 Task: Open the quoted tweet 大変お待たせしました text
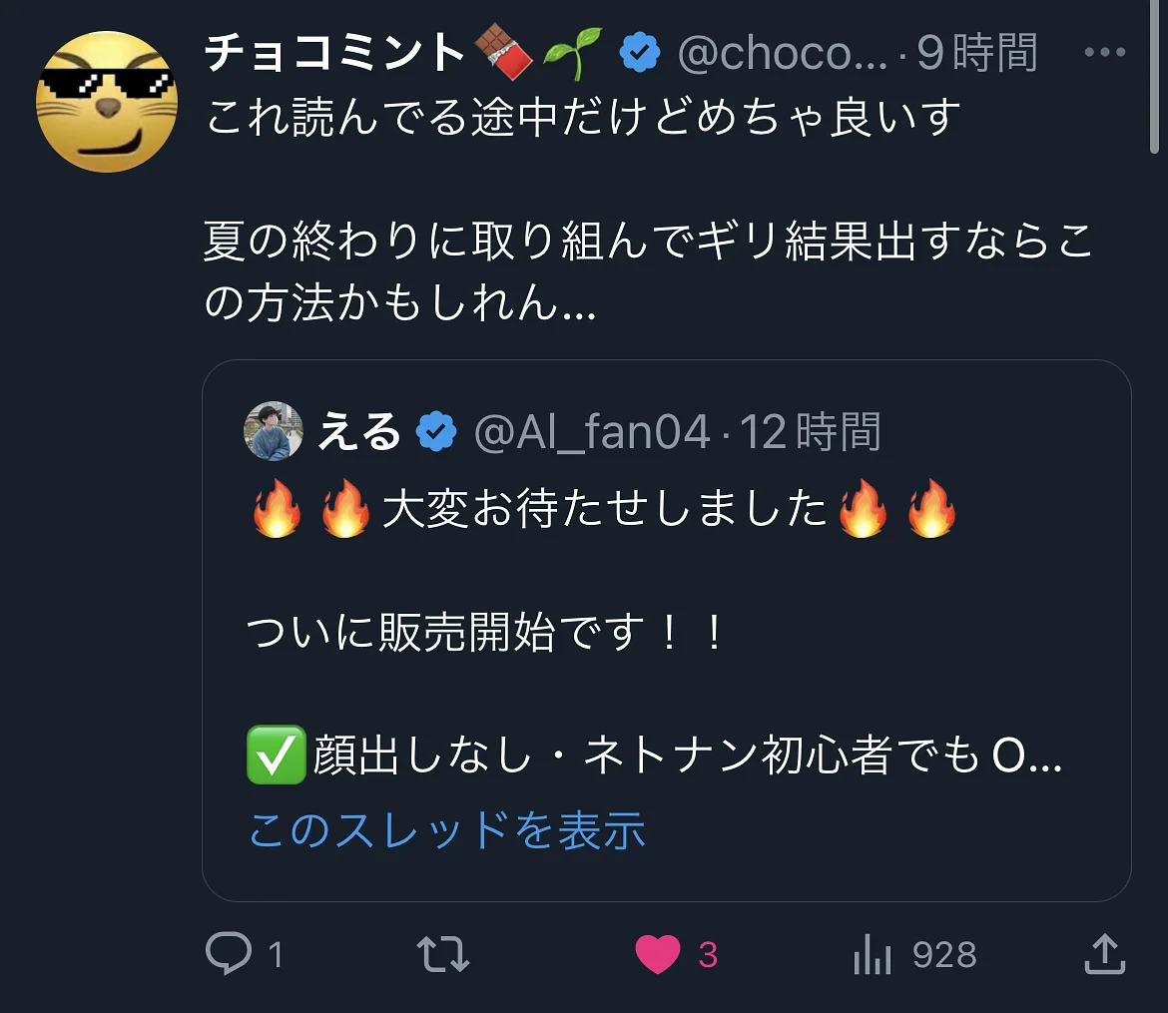click(x=604, y=509)
